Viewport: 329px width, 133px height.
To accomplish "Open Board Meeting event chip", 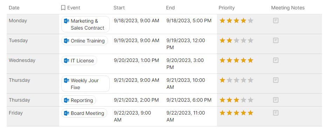I will (x=84, y=113).
